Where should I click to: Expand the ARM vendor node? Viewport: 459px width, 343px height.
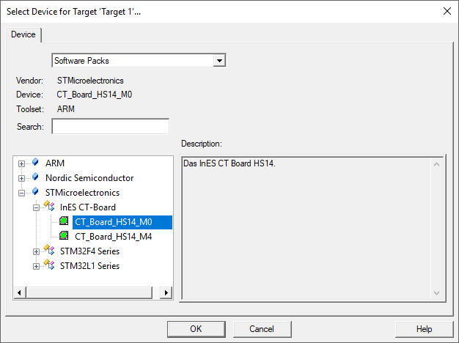pos(22,163)
